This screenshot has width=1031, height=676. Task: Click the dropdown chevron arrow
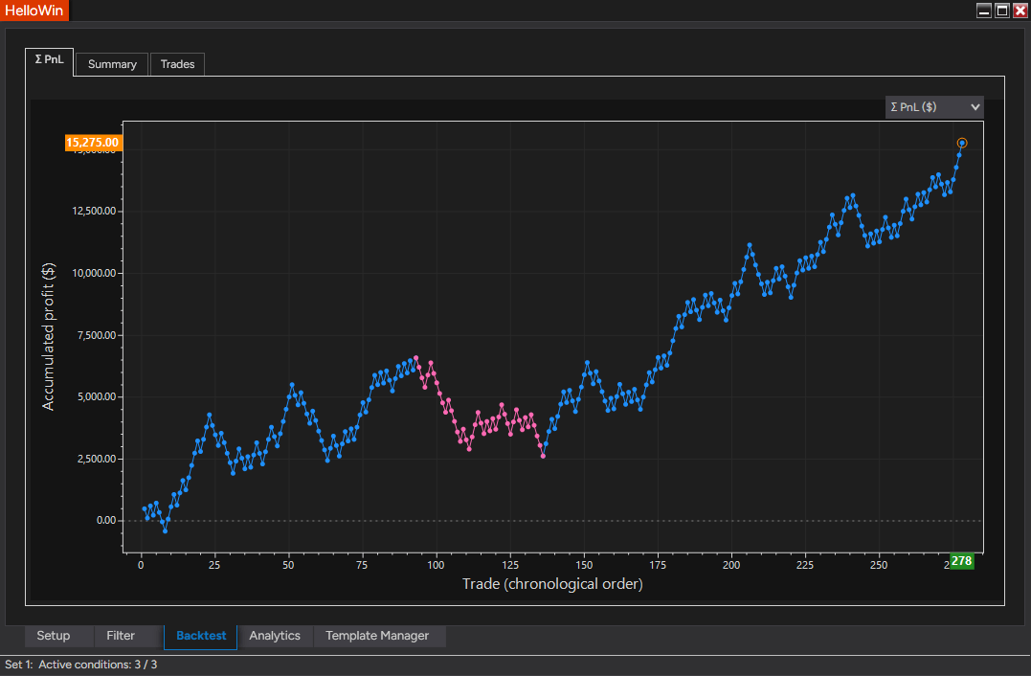click(x=975, y=107)
